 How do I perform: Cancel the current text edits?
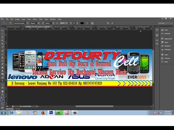(x=108, y=23)
